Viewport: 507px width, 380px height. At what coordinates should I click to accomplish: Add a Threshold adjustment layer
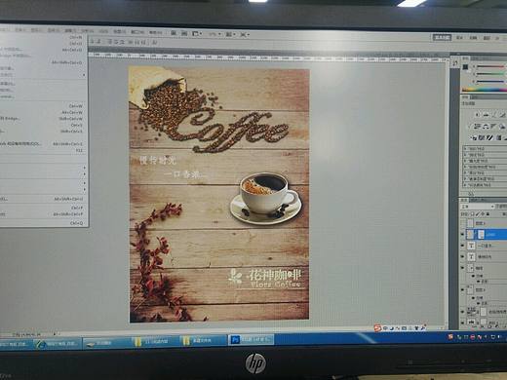[x=490, y=138]
